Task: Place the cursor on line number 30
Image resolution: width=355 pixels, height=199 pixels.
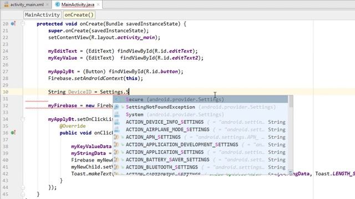Action: click(6, 92)
